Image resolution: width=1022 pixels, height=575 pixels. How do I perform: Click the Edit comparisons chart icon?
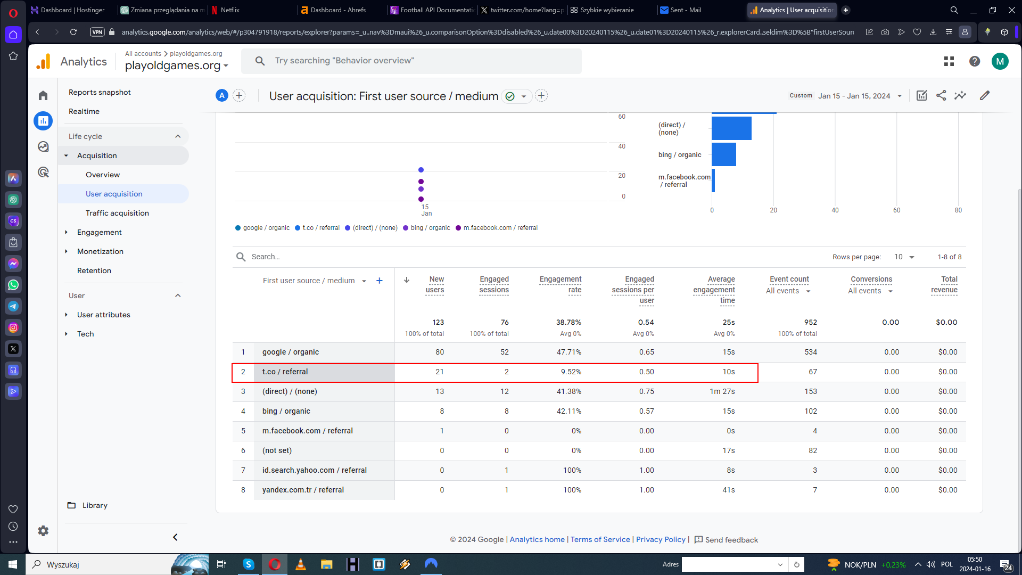coord(922,95)
